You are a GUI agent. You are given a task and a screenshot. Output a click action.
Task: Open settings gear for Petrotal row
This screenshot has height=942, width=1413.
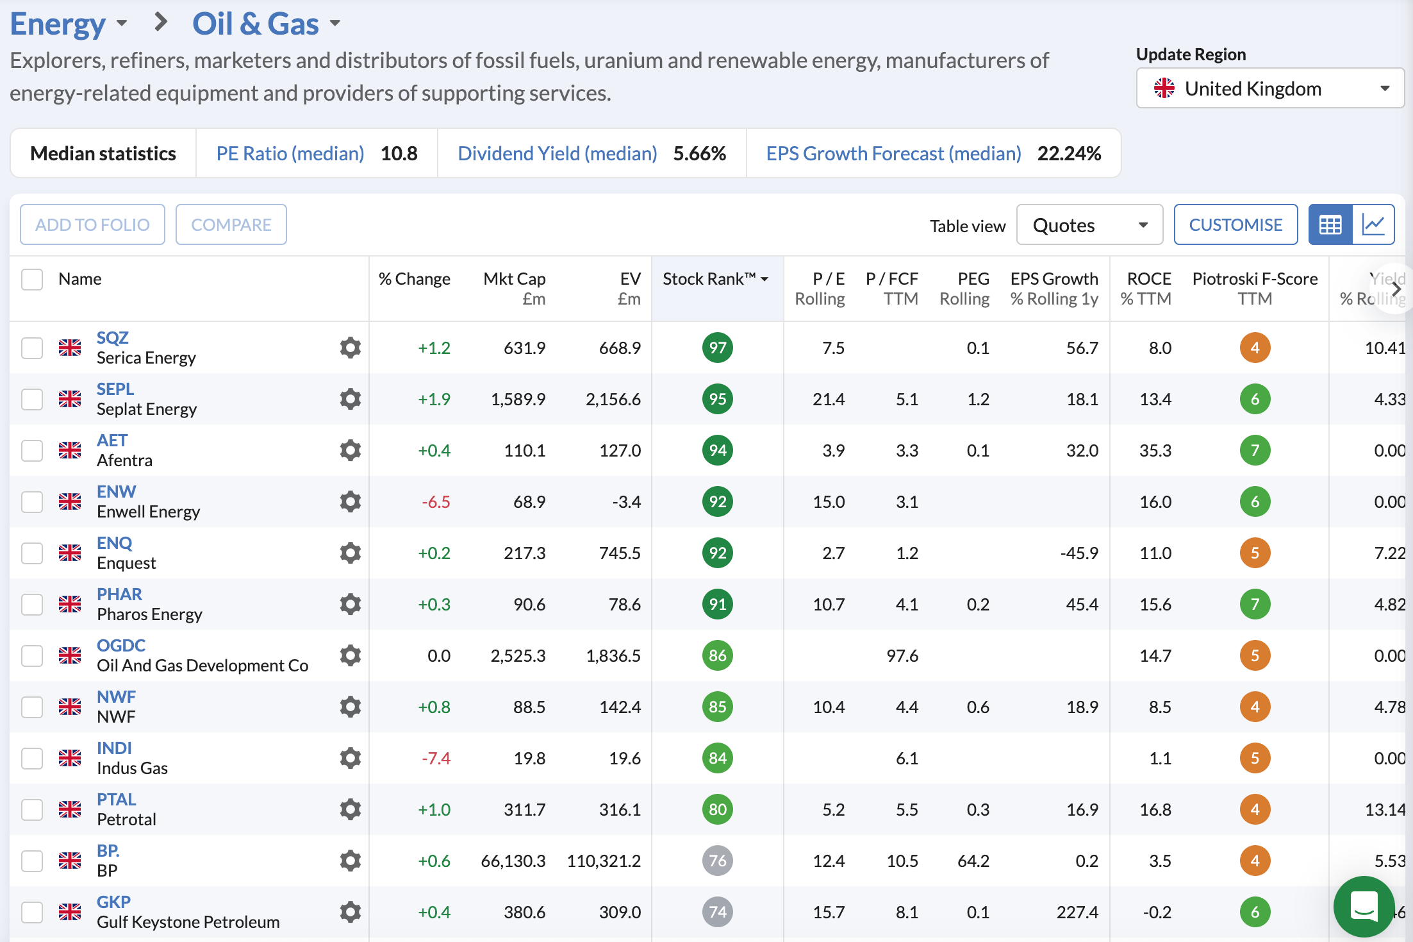(350, 809)
